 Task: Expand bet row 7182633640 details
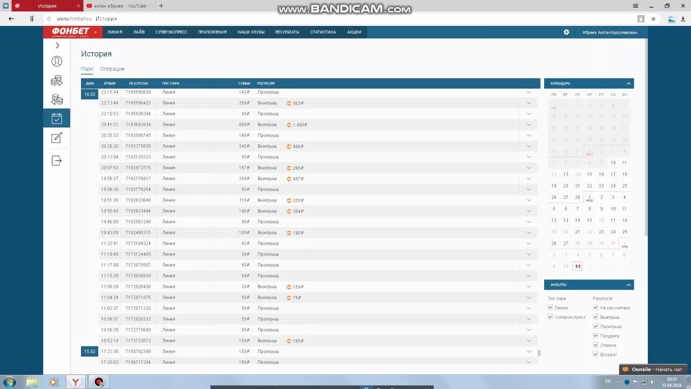[x=529, y=200]
